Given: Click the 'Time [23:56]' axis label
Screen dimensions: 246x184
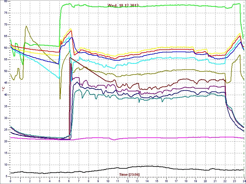Looking at the screenshot, I should point(129,174).
